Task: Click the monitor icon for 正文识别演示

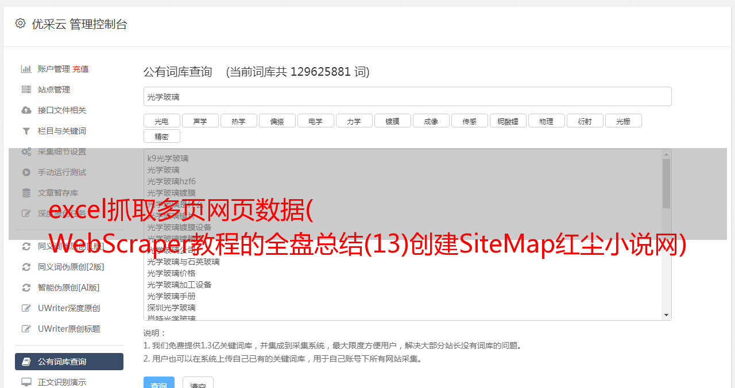Action: click(26, 382)
